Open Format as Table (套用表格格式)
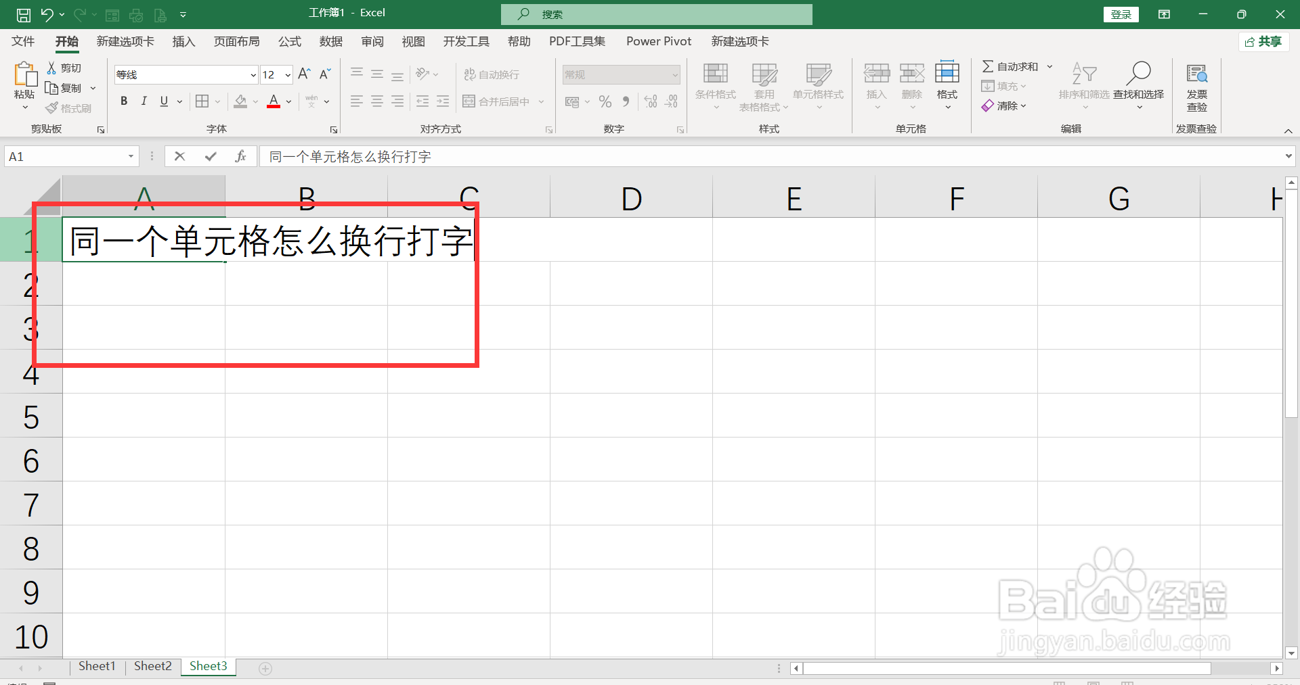The width and height of the screenshot is (1300, 685). 764,87
